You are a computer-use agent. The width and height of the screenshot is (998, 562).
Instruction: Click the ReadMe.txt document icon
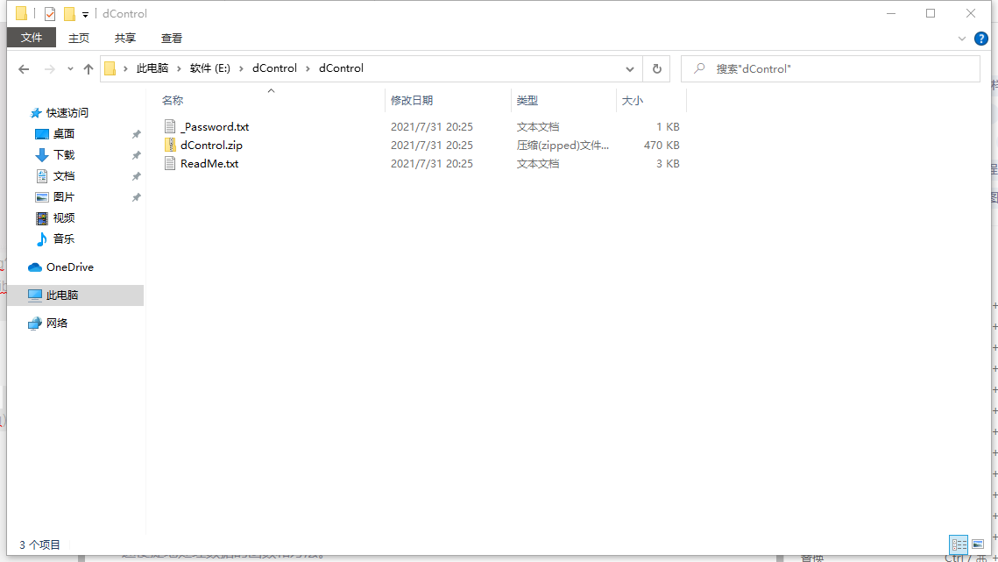[x=170, y=163]
